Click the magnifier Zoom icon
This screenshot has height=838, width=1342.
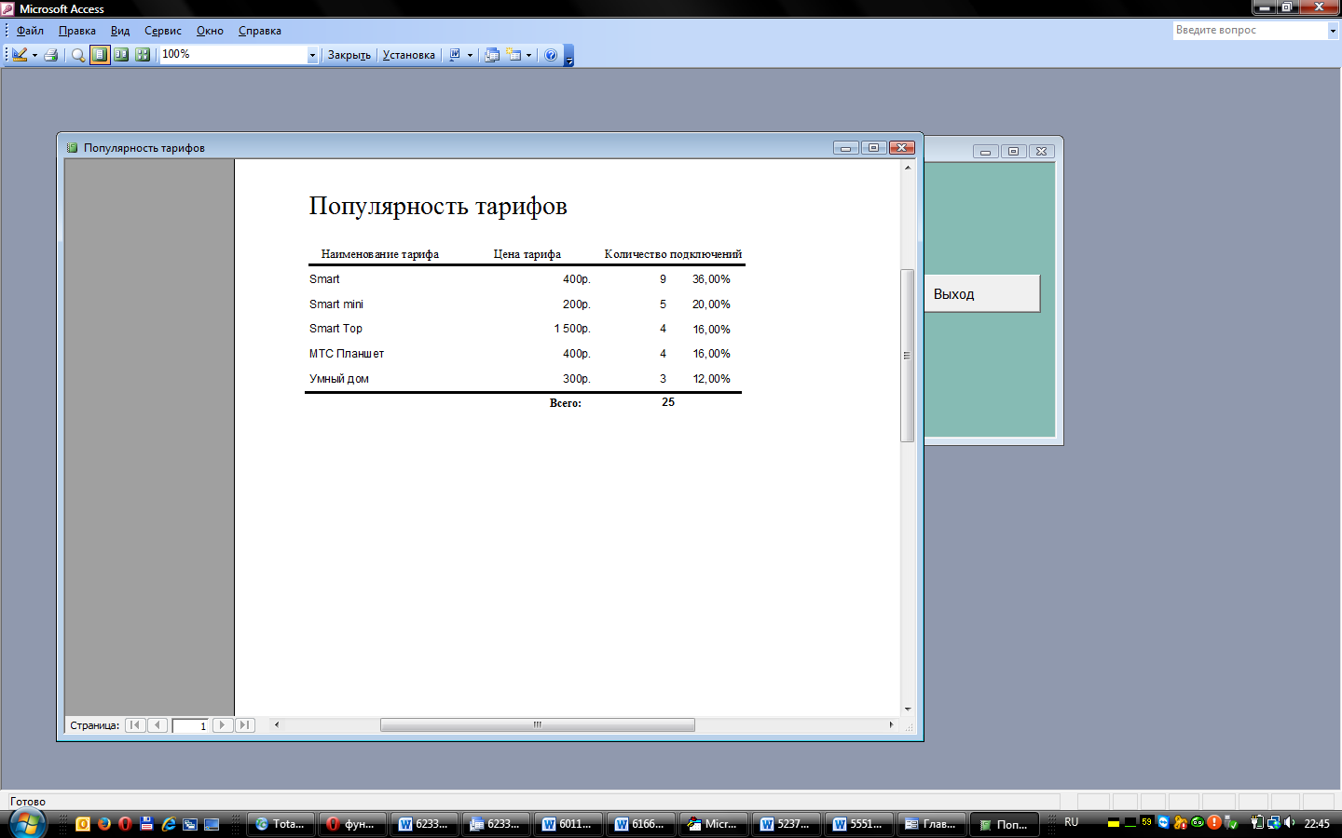[x=78, y=55]
